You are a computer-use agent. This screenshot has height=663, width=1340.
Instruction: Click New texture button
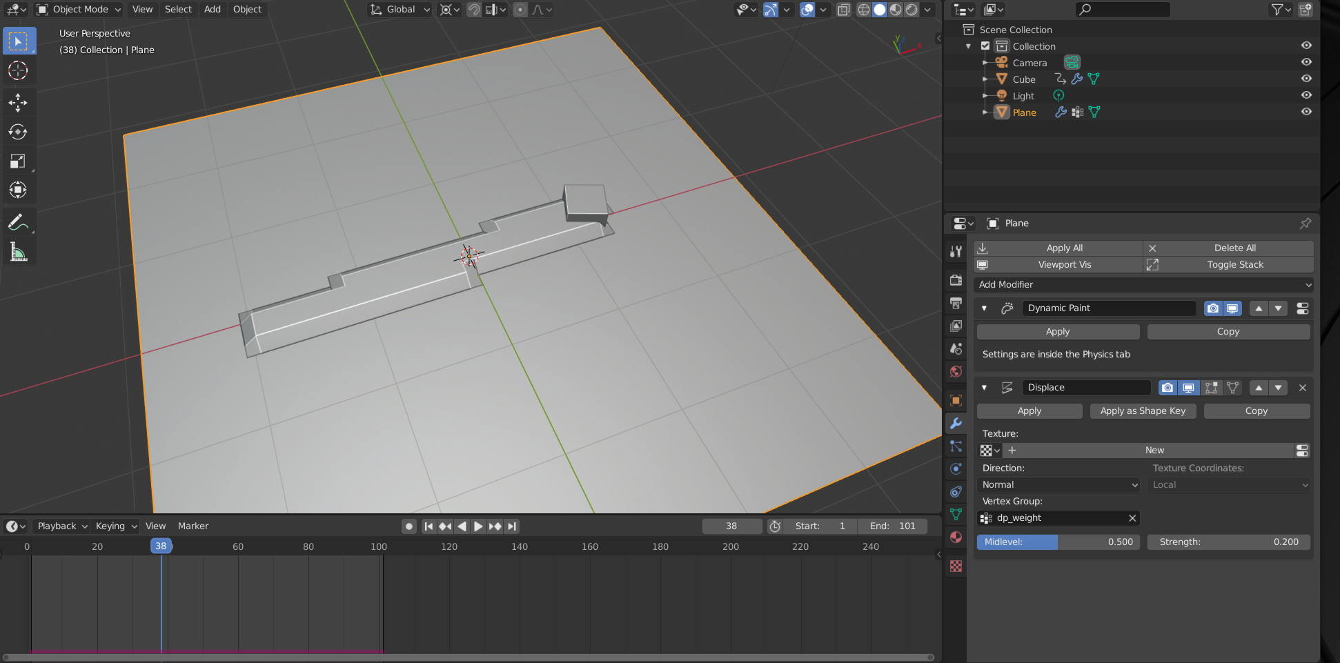pyautogui.click(x=1154, y=450)
